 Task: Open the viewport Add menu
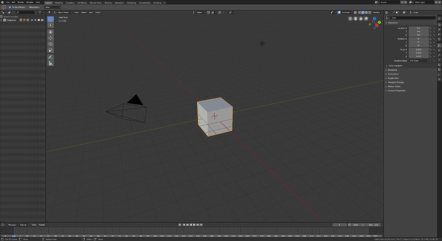pos(91,12)
